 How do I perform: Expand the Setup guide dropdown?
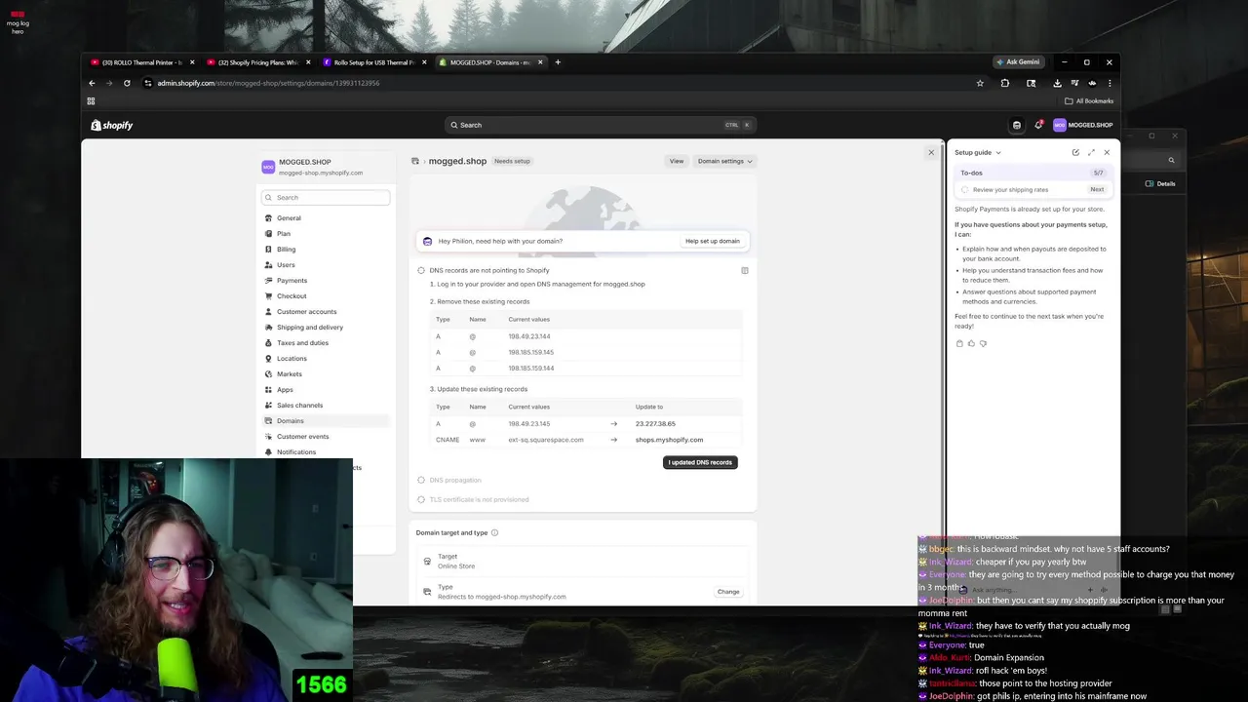pyautogui.click(x=978, y=152)
